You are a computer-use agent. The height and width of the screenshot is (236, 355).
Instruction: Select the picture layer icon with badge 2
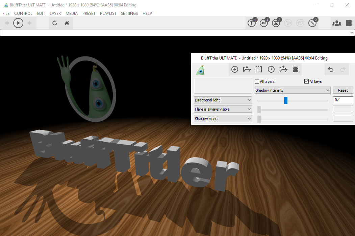276,23
